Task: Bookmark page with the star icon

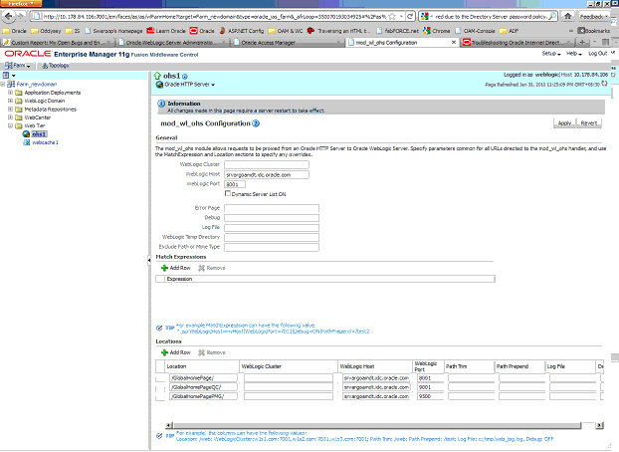Action: (x=392, y=17)
